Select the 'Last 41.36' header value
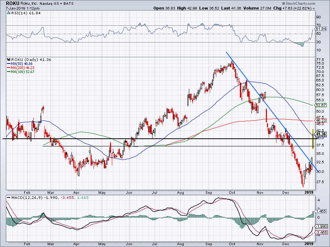 tap(231, 8)
